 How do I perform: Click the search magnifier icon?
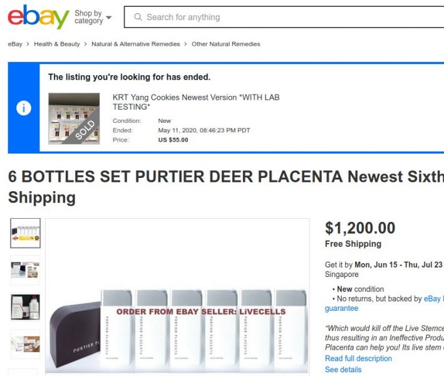pyautogui.click(x=138, y=17)
